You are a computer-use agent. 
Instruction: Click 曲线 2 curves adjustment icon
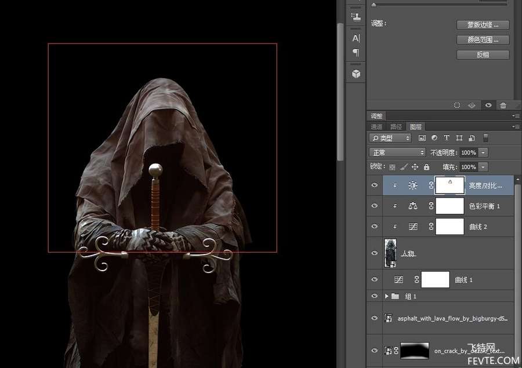413,227
